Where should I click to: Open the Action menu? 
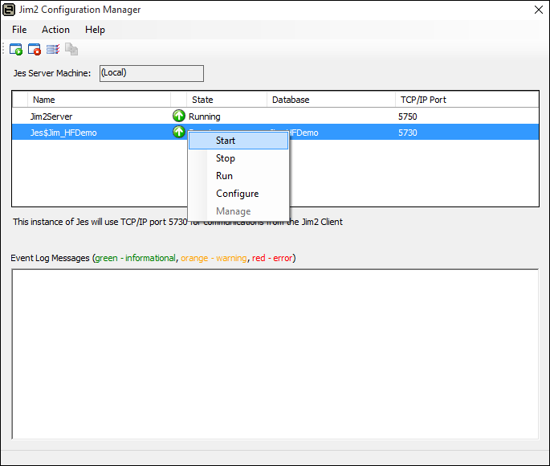pos(55,30)
